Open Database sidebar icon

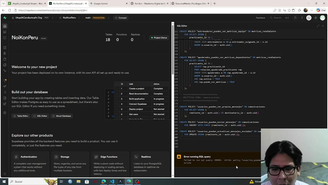coord(5,48)
